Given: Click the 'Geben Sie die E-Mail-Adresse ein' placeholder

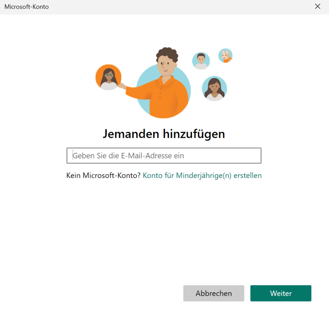Looking at the screenshot, I should click(x=128, y=156).
